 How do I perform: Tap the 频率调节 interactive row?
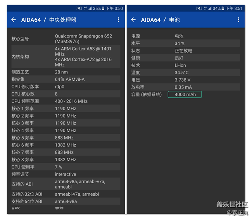coord(66,174)
